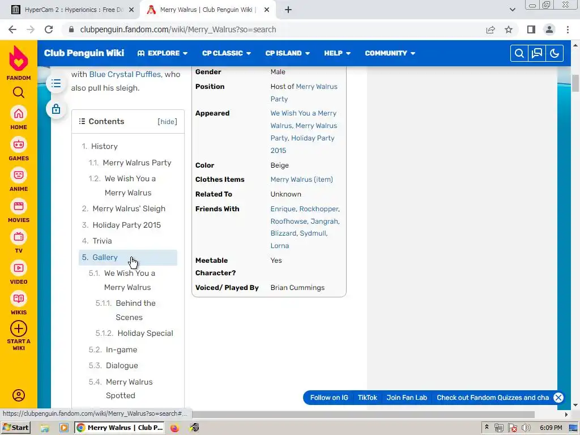The width and height of the screenshot is (580, 435).
Task: Open the Chrome three-dot menu
Action: point(568,29)
